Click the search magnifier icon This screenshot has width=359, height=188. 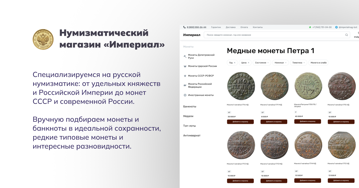[347, 35]
